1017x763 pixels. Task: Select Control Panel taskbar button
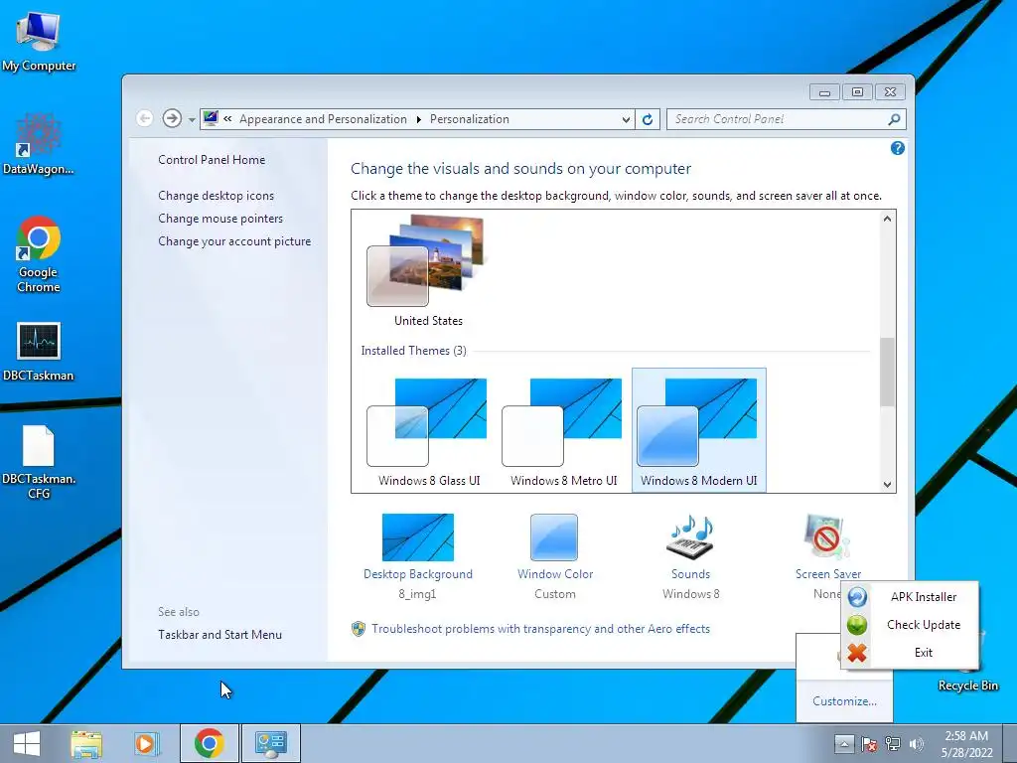(x=271, y=743)
